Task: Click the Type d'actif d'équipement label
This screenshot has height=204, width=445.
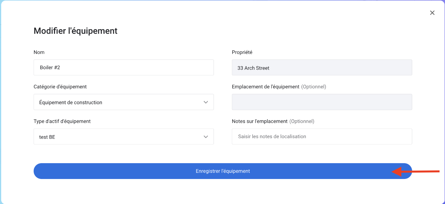Action: click(62, 121)
